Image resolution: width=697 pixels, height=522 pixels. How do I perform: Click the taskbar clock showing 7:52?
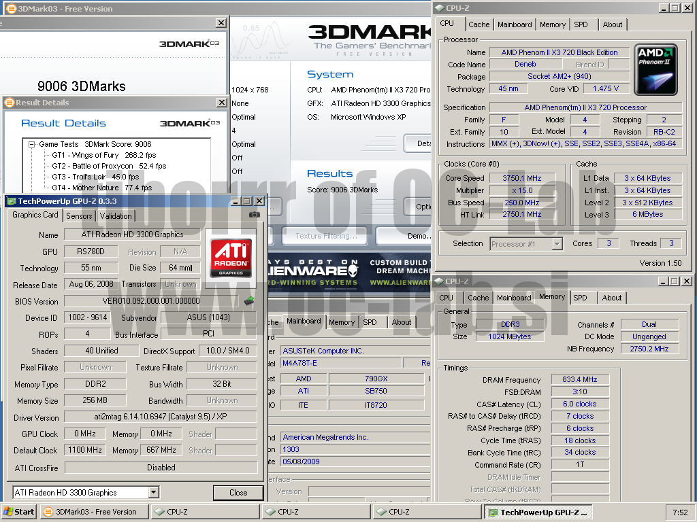[x=680, y=512]
